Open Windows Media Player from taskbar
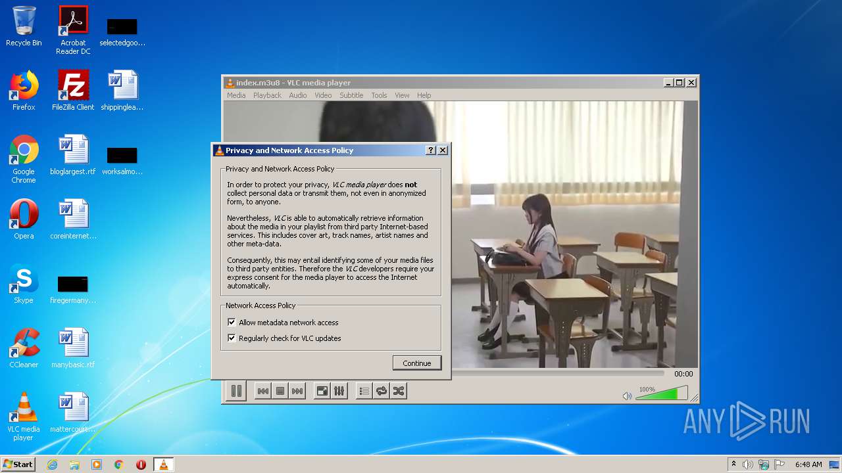This screenshot has height=473, width=842. point(97,464)
